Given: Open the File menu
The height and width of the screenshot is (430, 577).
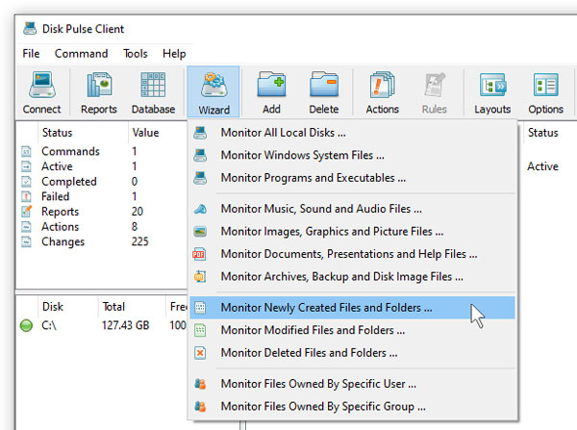Looking at the screenshot, I should [x=31, y=54].
